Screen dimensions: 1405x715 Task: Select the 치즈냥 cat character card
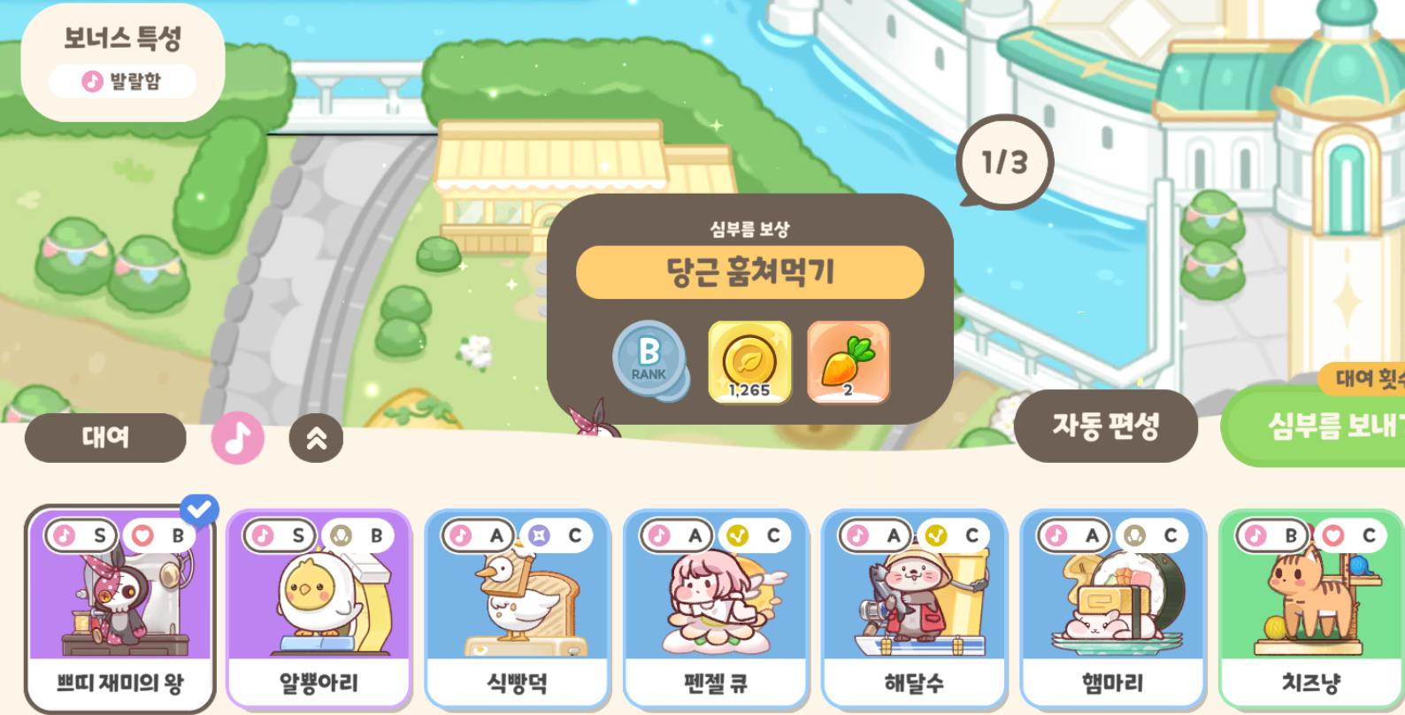(1311, 608)
